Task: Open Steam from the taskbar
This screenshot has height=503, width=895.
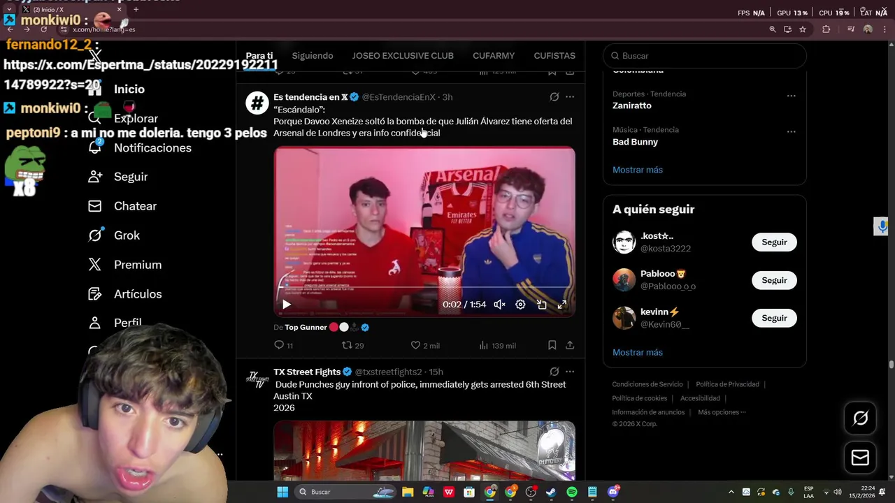Action: pos(551,492)
